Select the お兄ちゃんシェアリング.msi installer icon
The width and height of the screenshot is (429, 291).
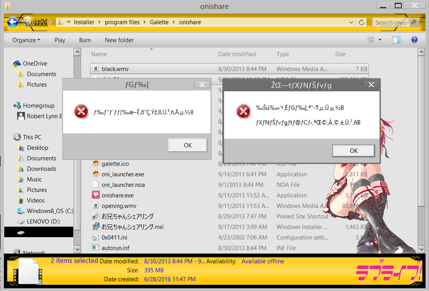click(95, 227)
